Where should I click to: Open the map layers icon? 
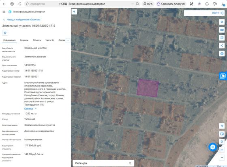222,22
